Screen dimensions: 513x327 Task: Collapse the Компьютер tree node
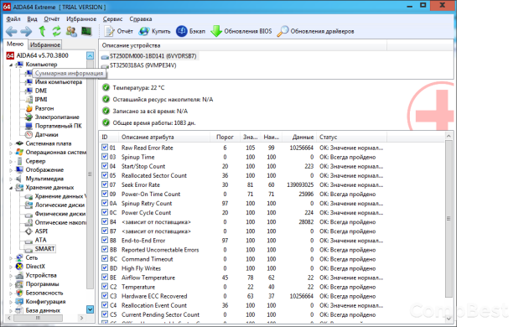[x=10, y=65]
